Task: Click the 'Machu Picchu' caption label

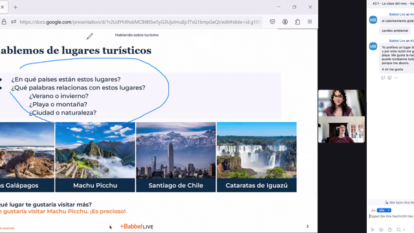Action: tap(95, 186)
